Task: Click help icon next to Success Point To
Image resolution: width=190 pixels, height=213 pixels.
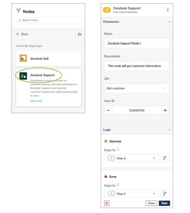Action: [x=118, y=150]
